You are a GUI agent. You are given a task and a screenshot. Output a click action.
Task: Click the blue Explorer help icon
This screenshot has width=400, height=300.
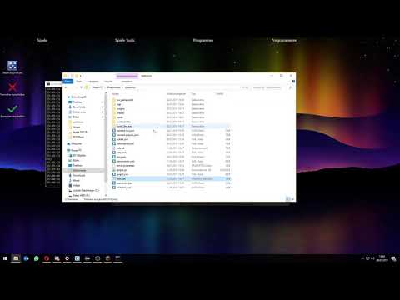pos(293,82)
